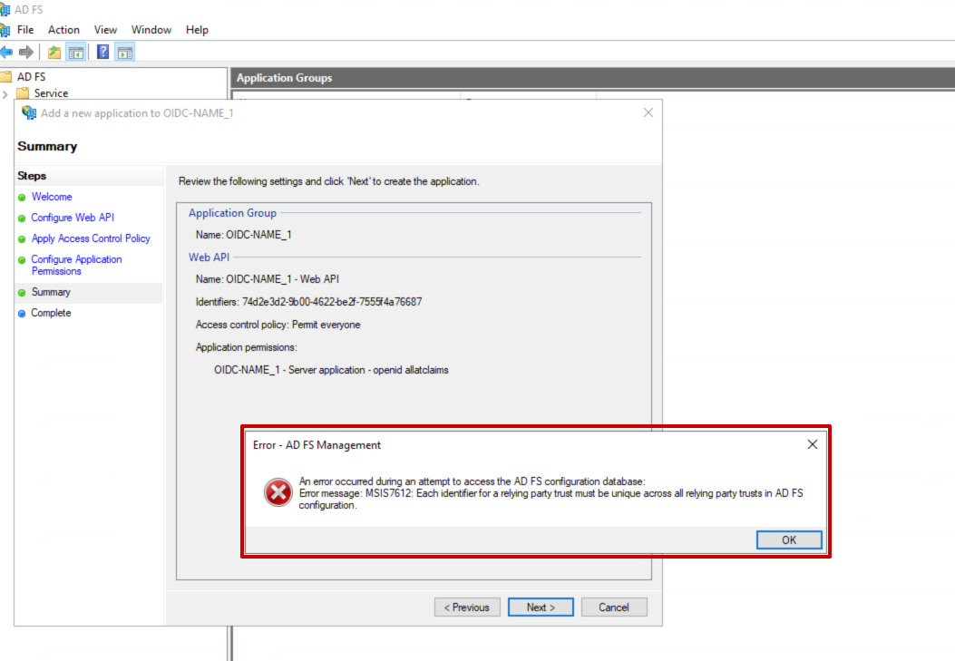Viewport: 955px width, 661px height.
Task: Expand the Service tree node
Action: click(5, 93)
